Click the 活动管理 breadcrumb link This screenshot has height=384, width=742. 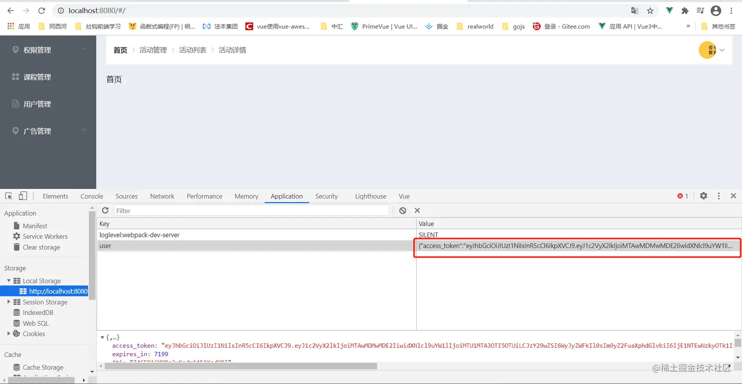[153, 50]
